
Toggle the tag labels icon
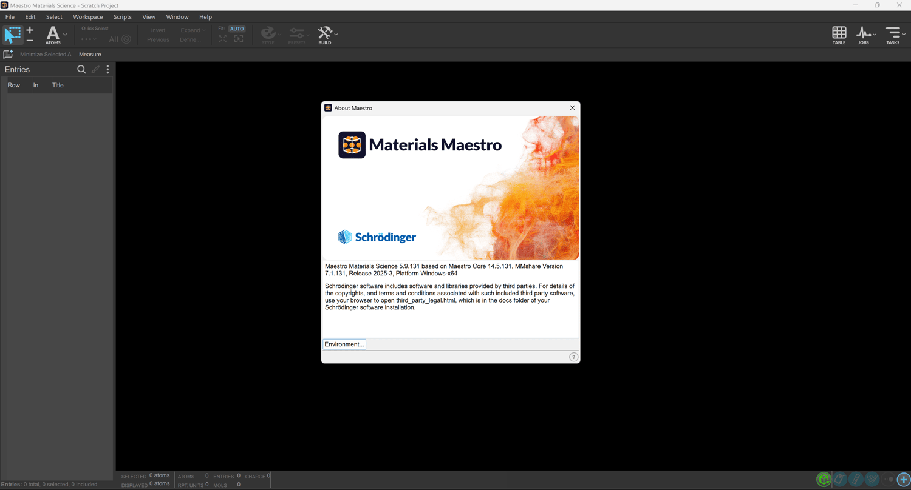tap(840, 480)
